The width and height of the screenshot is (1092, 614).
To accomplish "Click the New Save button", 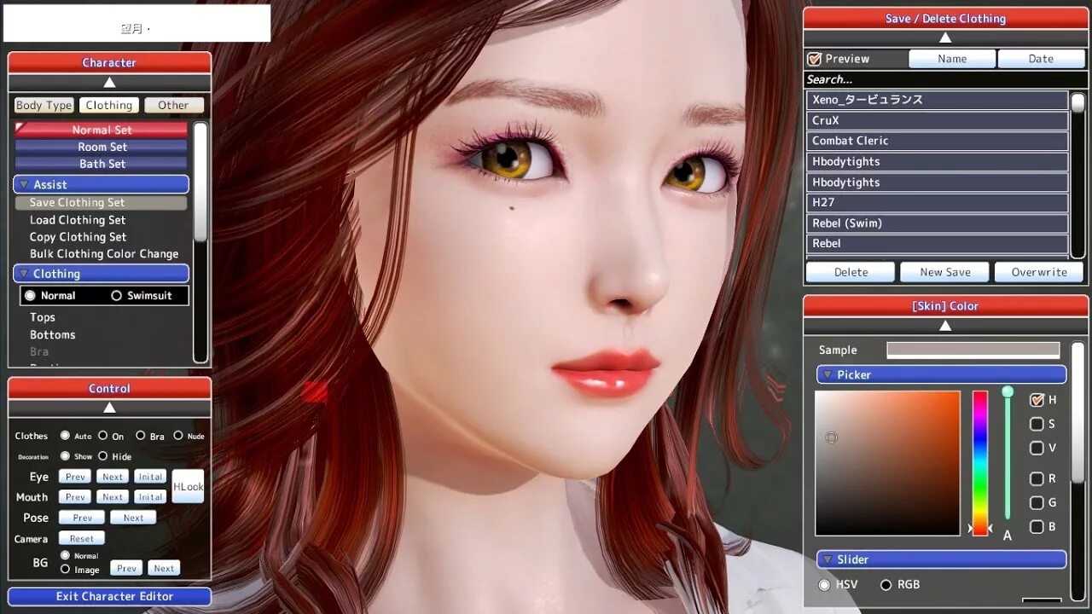I will [x=944, y=272].
